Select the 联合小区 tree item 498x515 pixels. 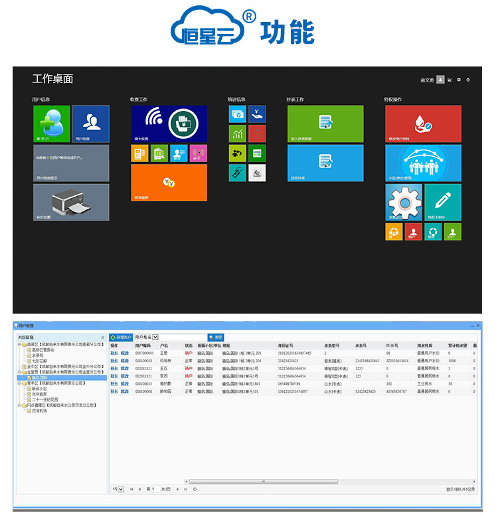click(x=39, y=389)
